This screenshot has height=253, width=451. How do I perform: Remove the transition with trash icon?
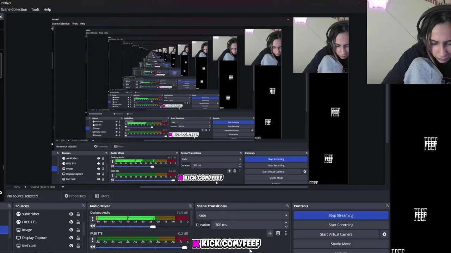click(278, 233)
